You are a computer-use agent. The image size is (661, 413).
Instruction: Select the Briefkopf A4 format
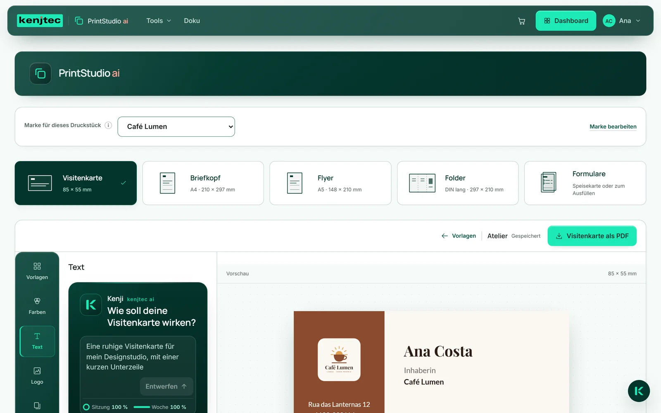(203, 183)
